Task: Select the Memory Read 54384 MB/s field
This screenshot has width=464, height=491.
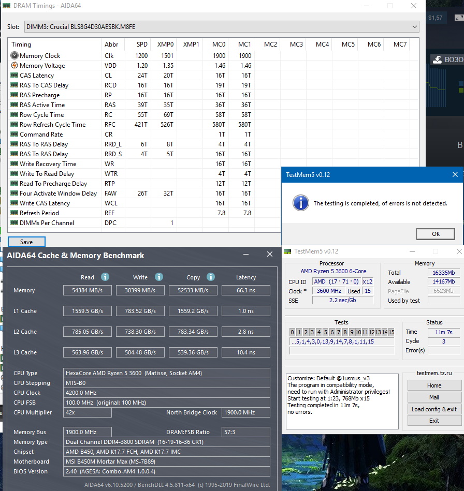Action: (88, 291)
